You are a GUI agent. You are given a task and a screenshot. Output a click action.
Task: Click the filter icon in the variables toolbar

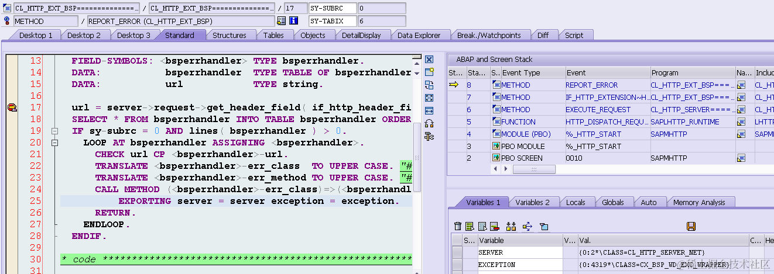pos(544,226)
